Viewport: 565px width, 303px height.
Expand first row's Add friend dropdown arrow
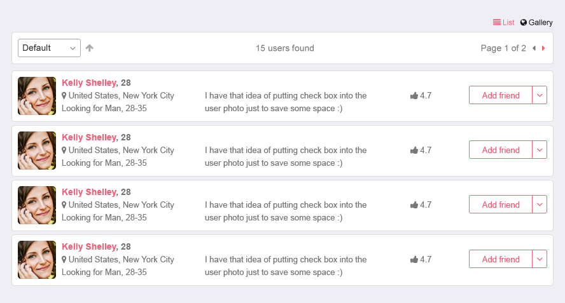540,95
